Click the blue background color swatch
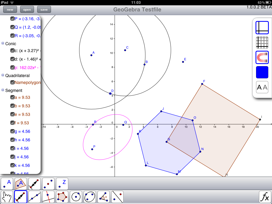This screenshot has height=204, width=272. point(262,72)
